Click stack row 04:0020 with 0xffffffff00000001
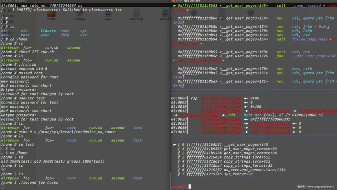Image resolution: width=337 pixels, height=190 pixels. point(231,119)
